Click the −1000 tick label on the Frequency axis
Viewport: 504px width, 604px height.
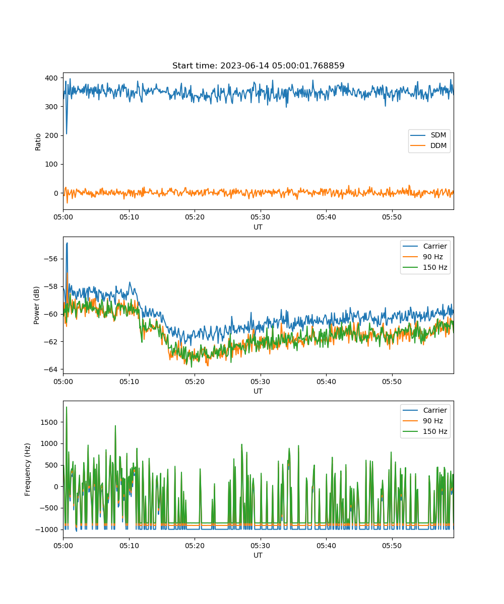47,530
